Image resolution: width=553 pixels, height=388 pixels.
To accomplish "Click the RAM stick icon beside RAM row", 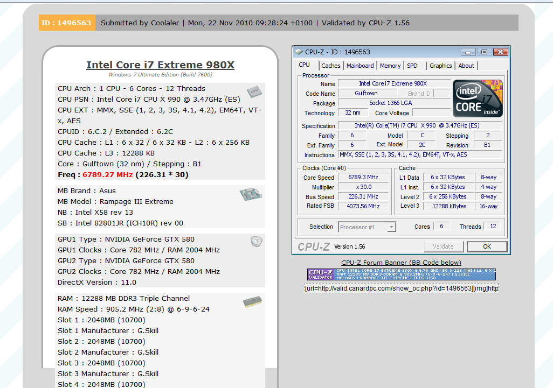I will [253, 302].
